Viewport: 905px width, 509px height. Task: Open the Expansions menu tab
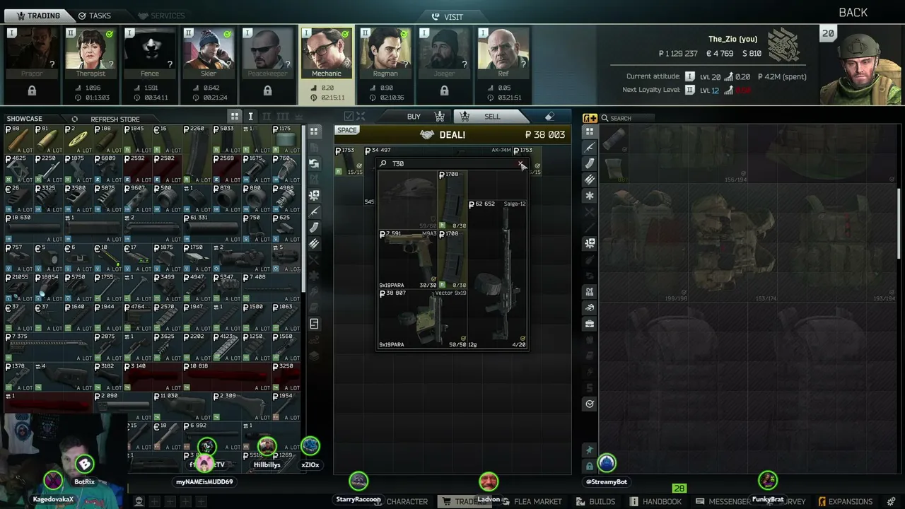[845, 501]
